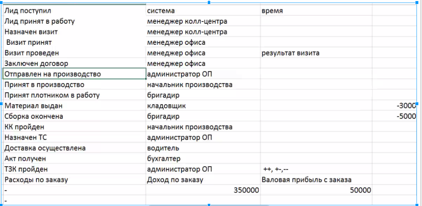Click the cell with value 350000

click(203, 190)
